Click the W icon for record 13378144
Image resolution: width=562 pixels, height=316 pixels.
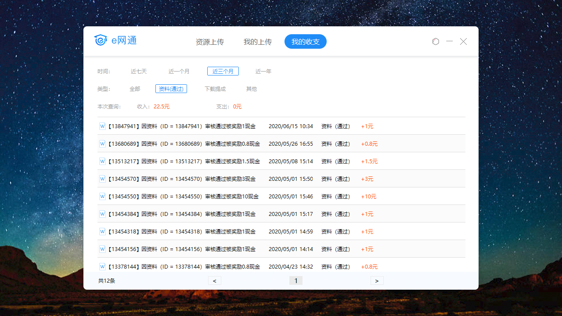pos(102,266)
